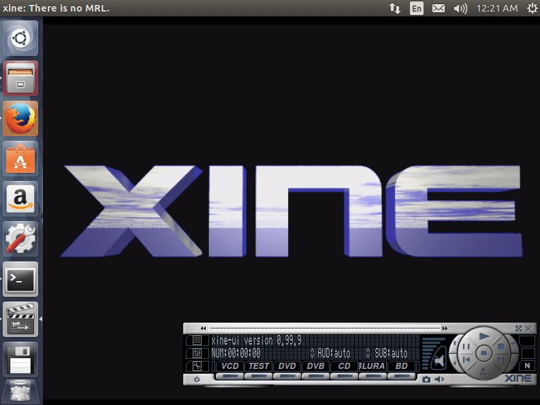The image size is (540, 405).
Task: Eject the media with the Eject button
Action: pos(484,371)
